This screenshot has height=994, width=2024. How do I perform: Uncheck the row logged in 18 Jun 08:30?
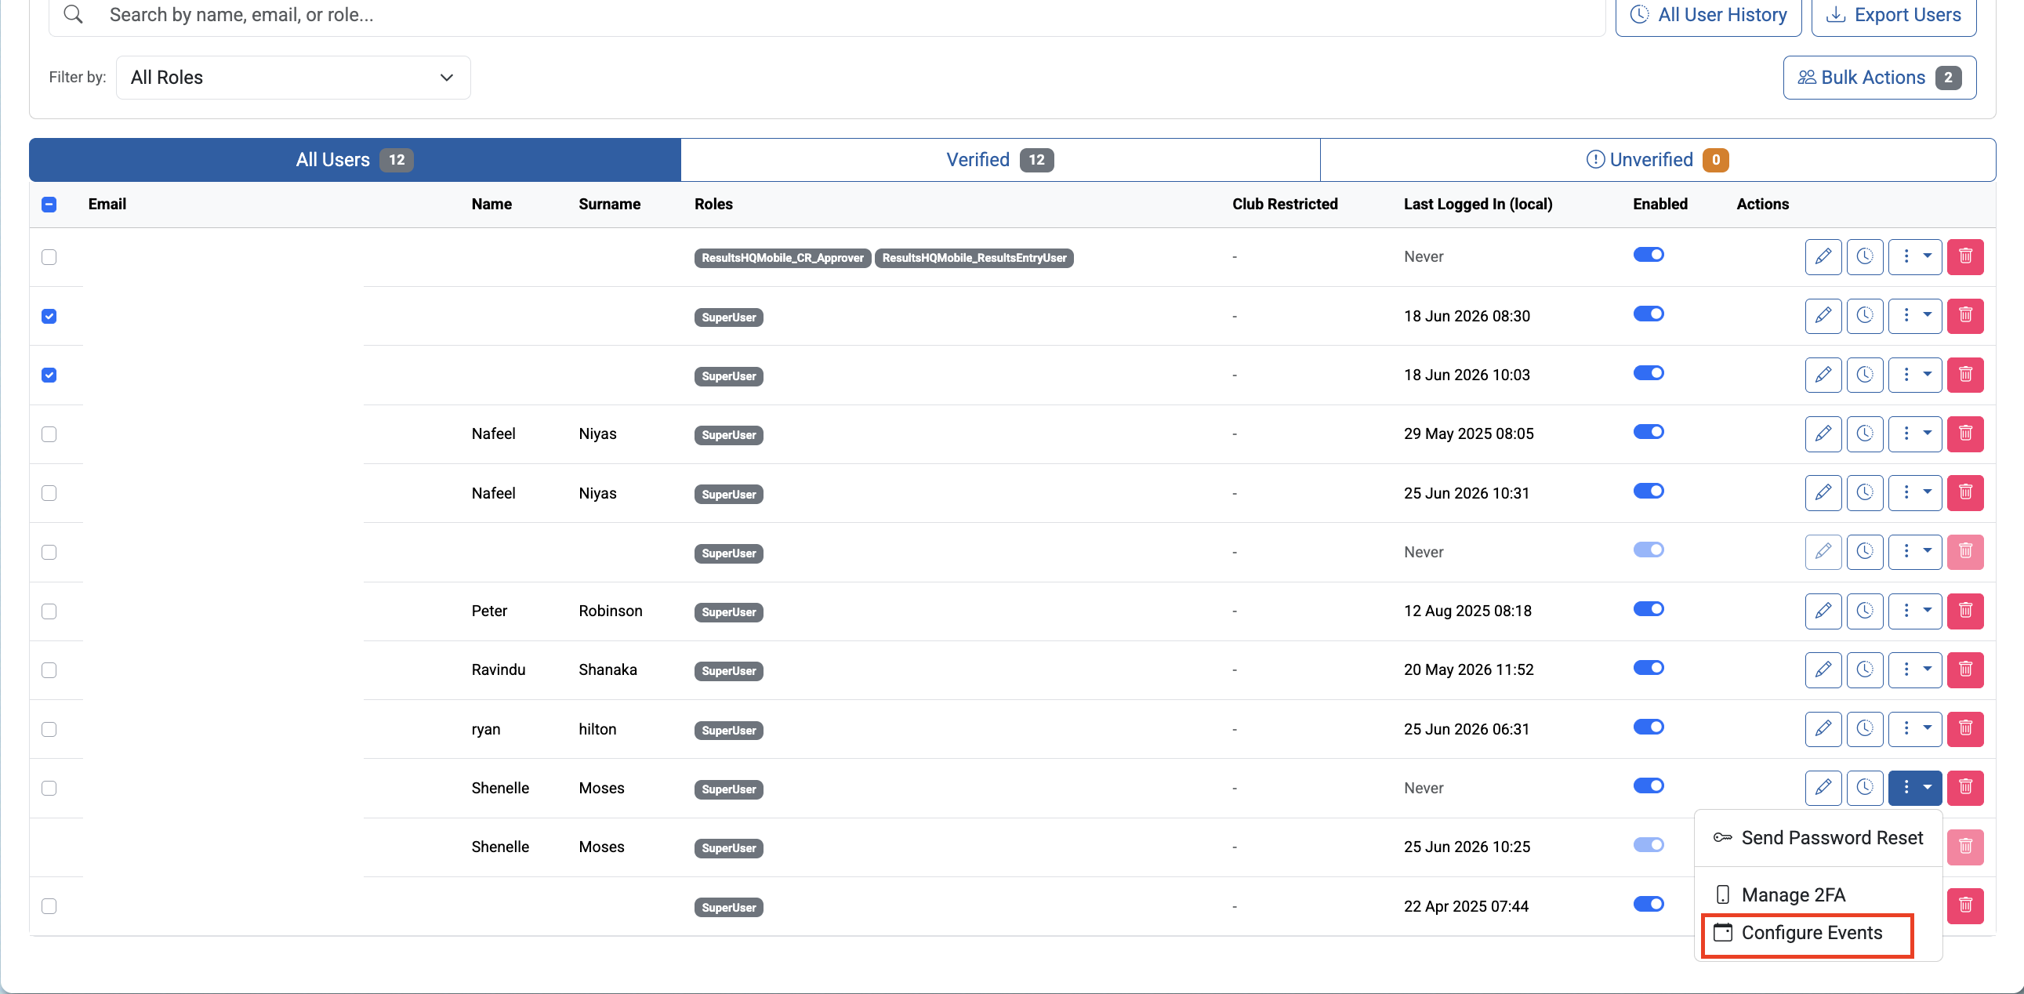point(49,316)
